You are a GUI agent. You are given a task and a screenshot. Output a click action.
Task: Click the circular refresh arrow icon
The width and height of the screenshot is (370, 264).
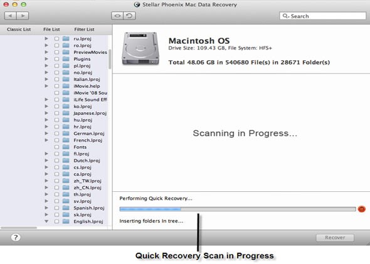click(129, 16)
